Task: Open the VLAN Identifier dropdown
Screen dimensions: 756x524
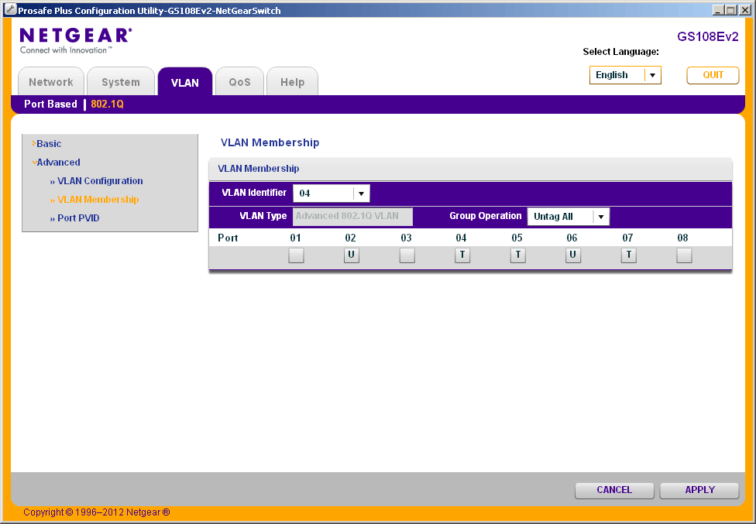Action: [x=332, y=194]
